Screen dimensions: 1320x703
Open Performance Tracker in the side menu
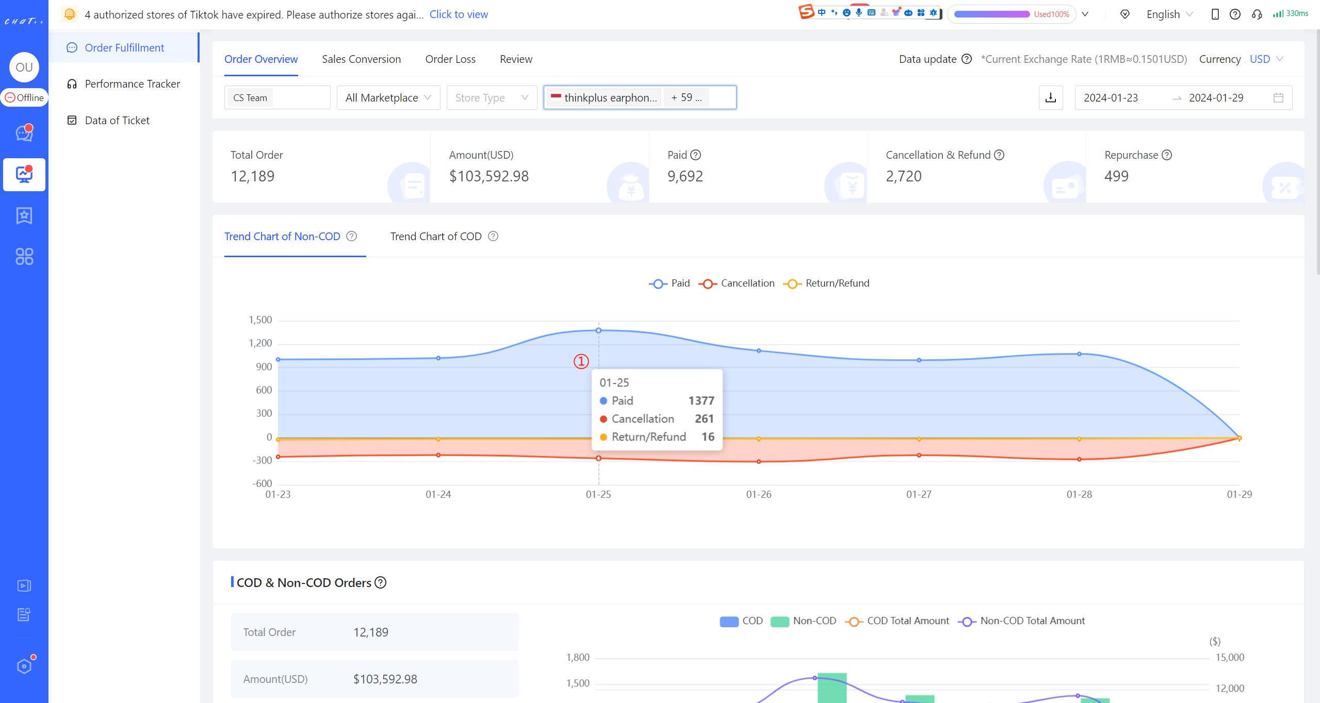124,83
